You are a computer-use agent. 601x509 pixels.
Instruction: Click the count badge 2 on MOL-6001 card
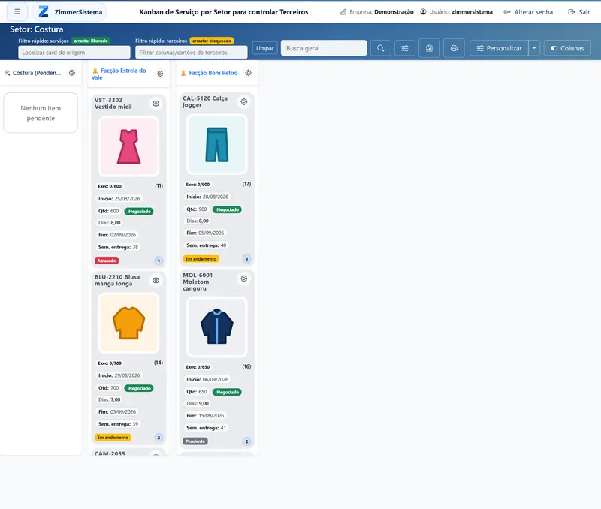point(247,441)
